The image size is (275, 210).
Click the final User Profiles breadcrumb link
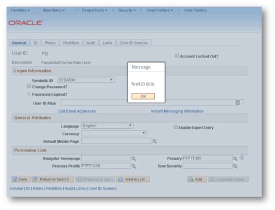195,10
